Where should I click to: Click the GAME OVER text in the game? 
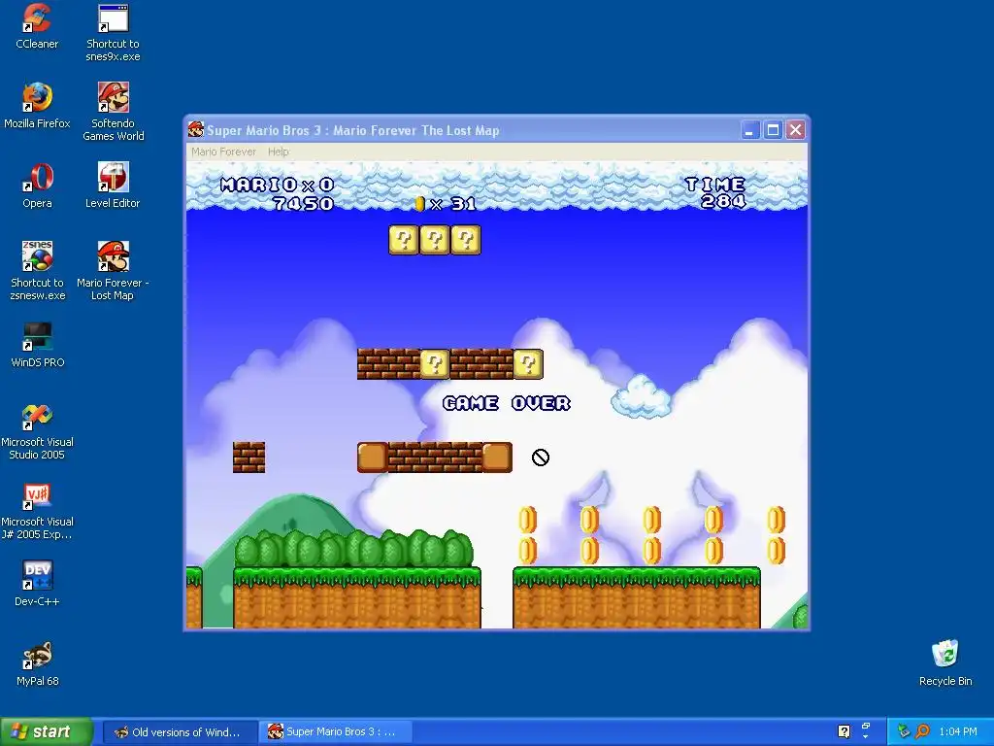click(507, 403)
